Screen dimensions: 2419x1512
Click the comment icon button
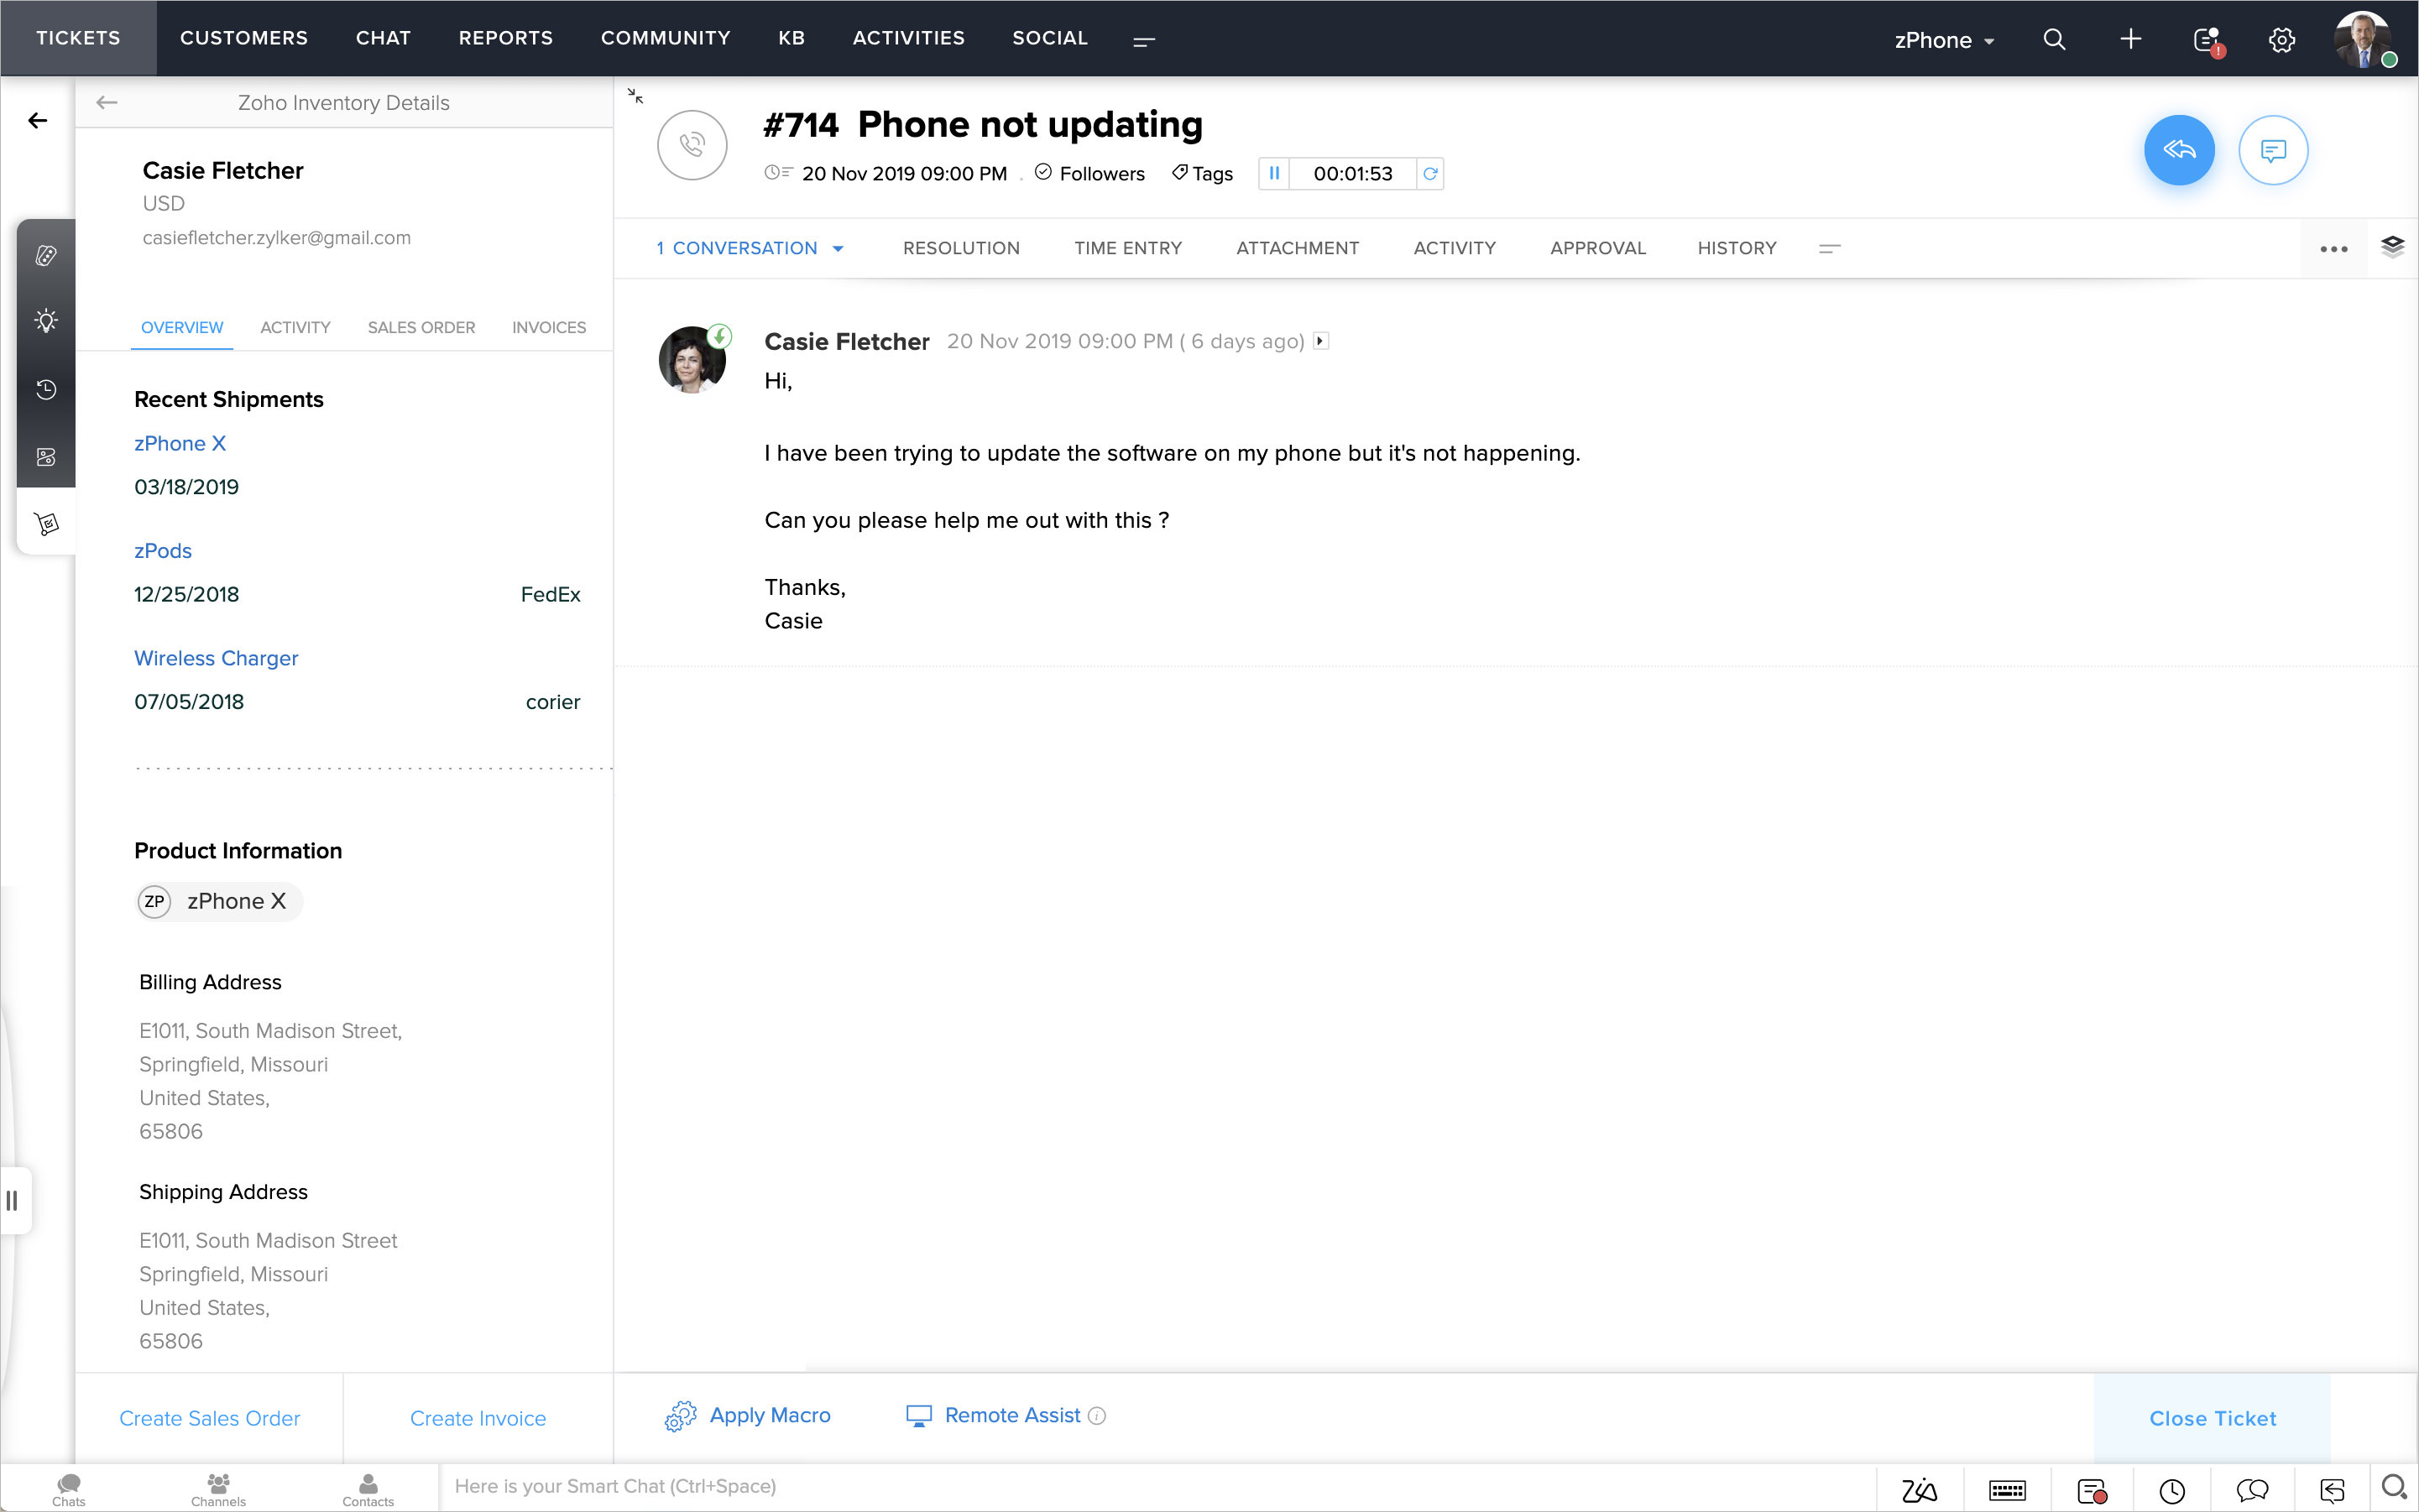coord(2272,150)
